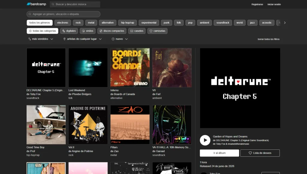Select vinilos category
Viewport: 307px width, 174px height.
(x=88, y=31)
